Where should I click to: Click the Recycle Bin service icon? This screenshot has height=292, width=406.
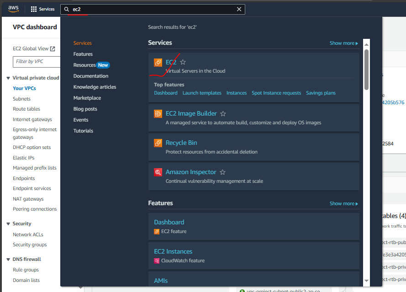point(158,143)
